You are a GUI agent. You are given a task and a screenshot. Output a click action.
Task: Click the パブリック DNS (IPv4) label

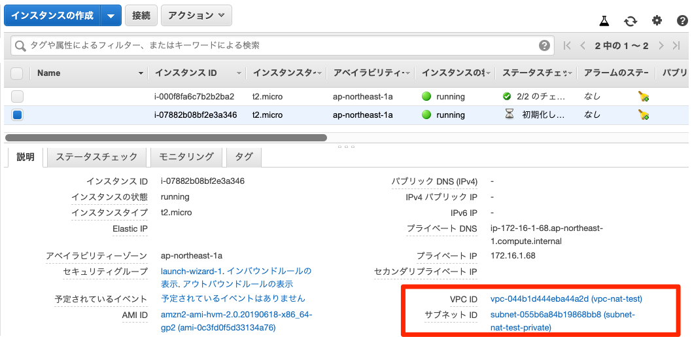click(x=434, y=181)
